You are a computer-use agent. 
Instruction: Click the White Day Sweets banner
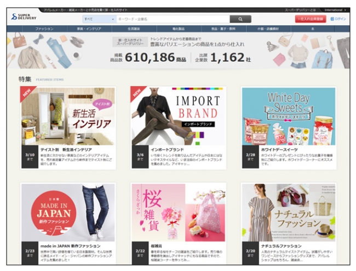pyautogui.click(x=288, y=115)
